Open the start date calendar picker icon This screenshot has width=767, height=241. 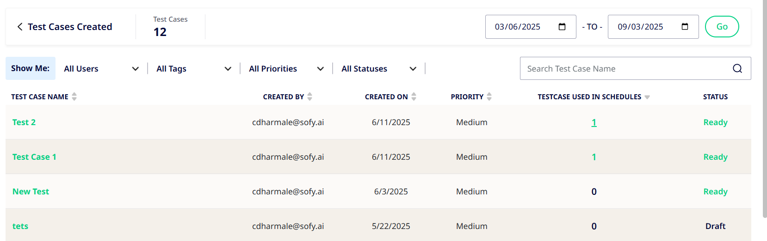click(x=562, y=27)
